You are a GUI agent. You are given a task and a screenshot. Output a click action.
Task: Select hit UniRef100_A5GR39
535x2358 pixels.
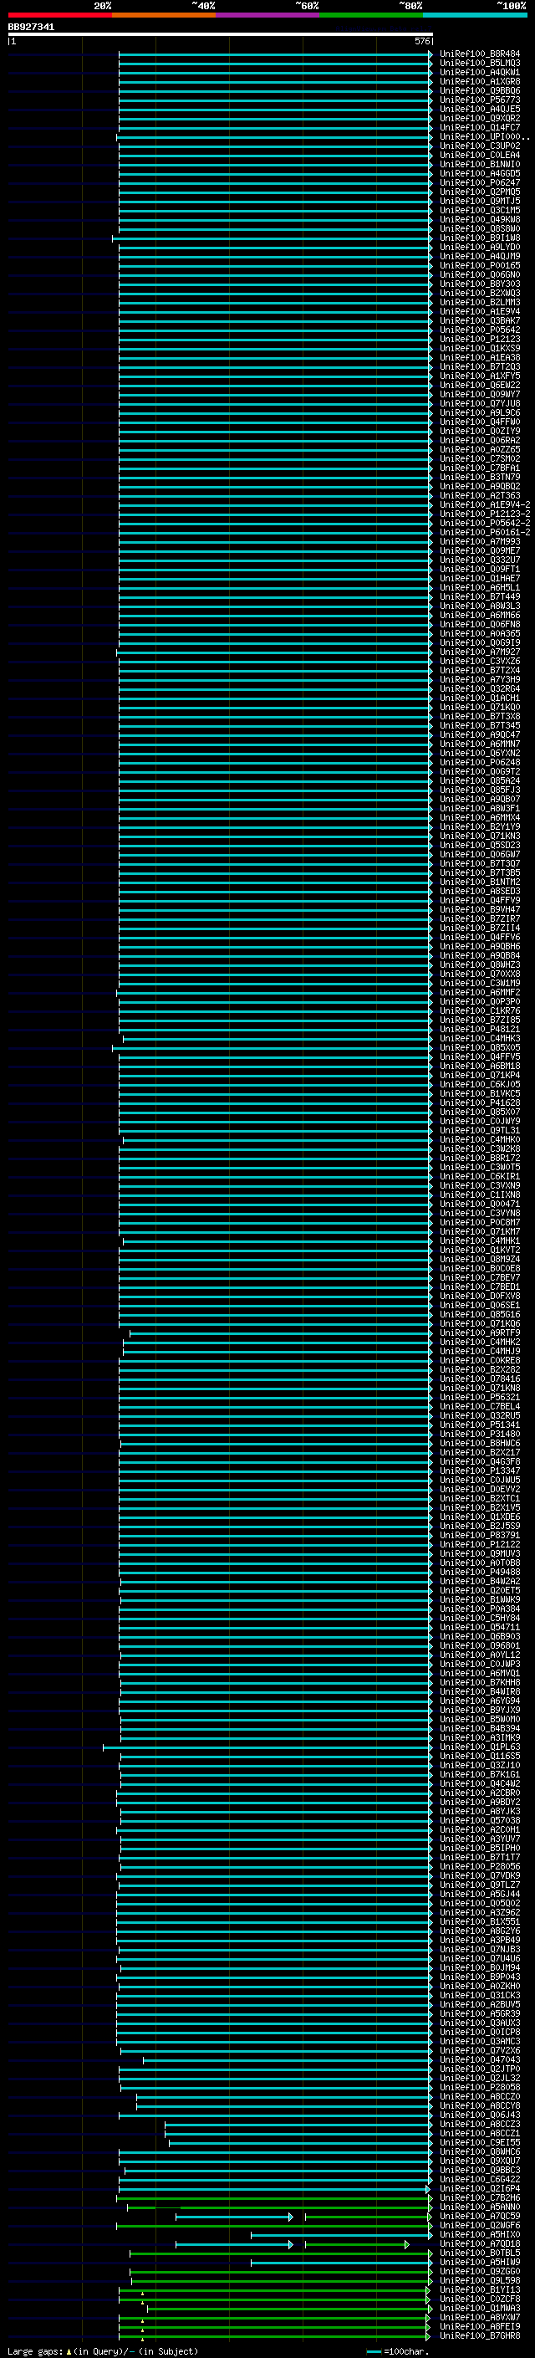click(x=480, y=2014)
